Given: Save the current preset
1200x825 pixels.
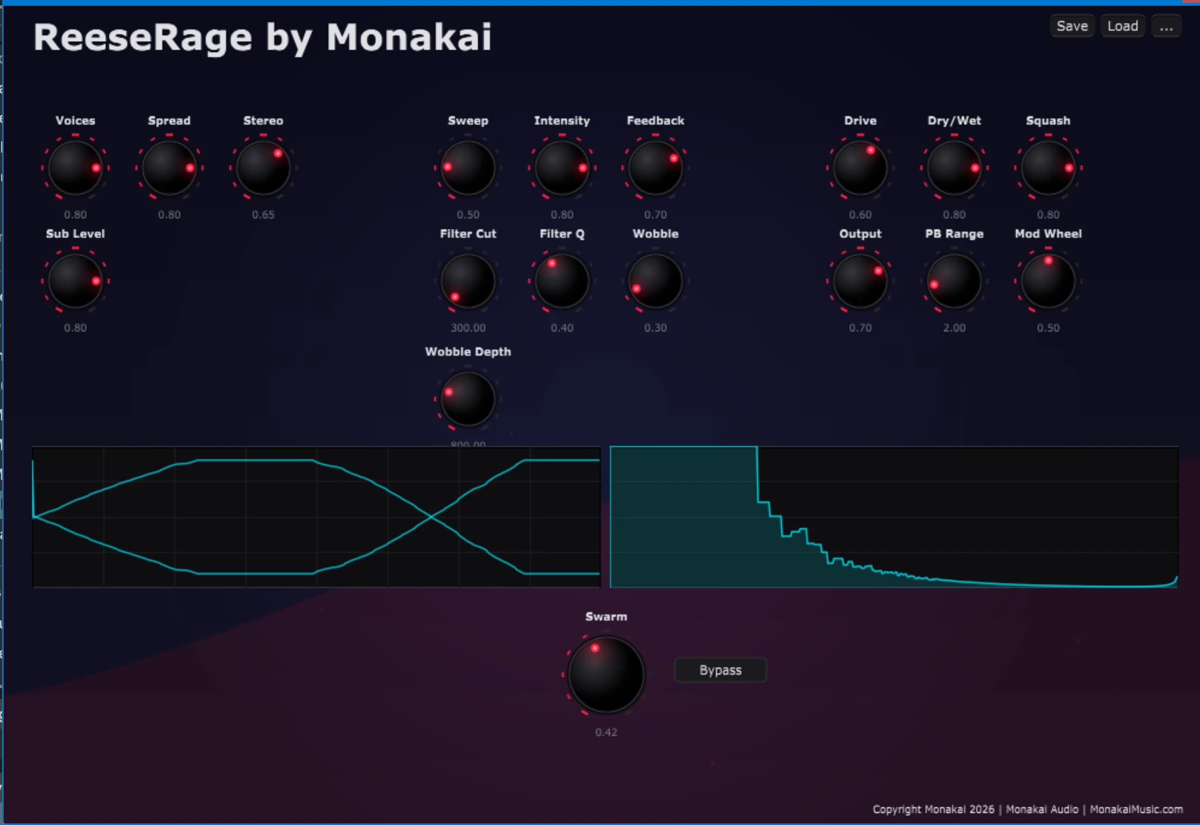Looking at the screenshot, I should 1072,26.
